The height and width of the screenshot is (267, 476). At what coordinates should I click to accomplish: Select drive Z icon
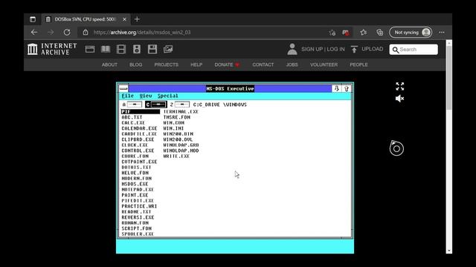coord(181,105)
